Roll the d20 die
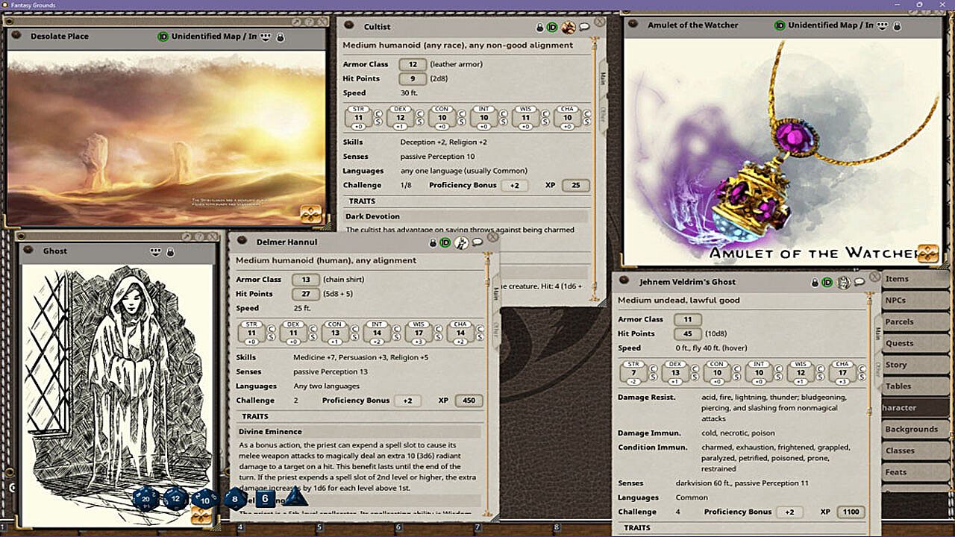Viewport: 955px width, 537px height. pos(145,498)
